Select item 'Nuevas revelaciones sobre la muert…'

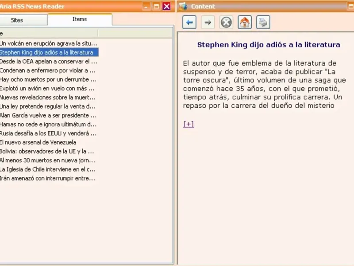[49, 97]
